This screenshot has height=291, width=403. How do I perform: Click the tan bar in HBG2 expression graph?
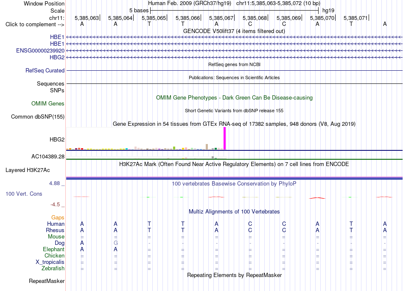coord(207,147)
